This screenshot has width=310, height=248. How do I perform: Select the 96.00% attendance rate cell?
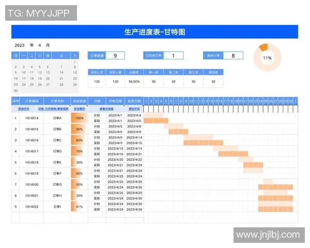click(x=134, y=82)
